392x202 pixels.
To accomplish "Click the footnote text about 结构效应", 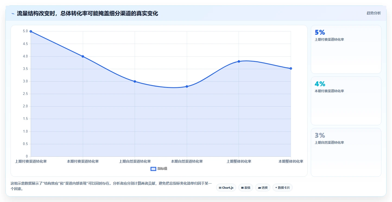I will tap(111, 186).
